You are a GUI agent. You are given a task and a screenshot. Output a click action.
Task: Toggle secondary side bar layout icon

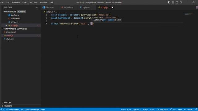click(x=177, y=2)
